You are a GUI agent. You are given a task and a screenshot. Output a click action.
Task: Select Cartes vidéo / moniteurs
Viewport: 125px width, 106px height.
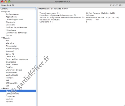coord(17,59)
